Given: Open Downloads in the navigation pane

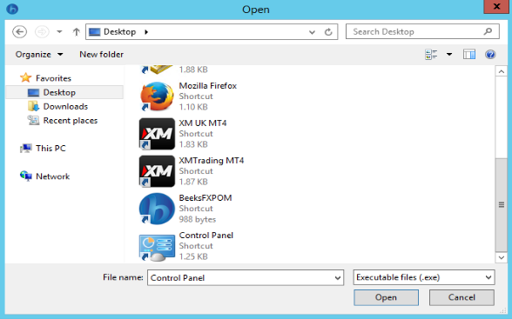Looking at the screenshot, I should coord(65,107).
